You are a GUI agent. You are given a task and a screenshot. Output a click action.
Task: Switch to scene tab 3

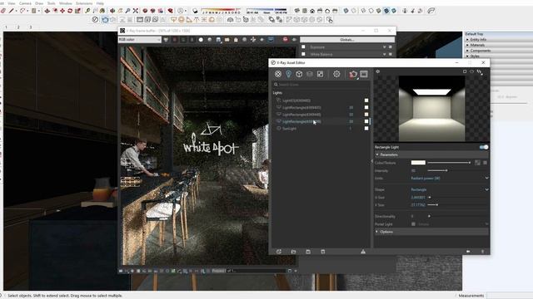click(31, 27)
